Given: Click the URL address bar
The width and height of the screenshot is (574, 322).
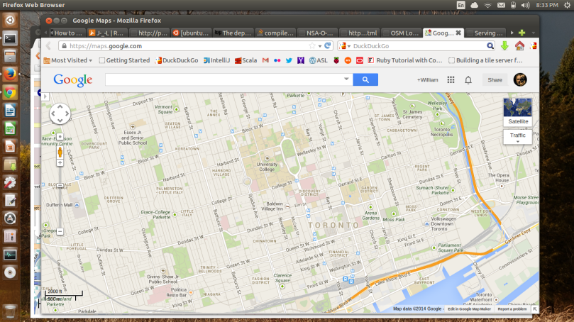Looking at the screenshot, I should (x=187, y=46).
